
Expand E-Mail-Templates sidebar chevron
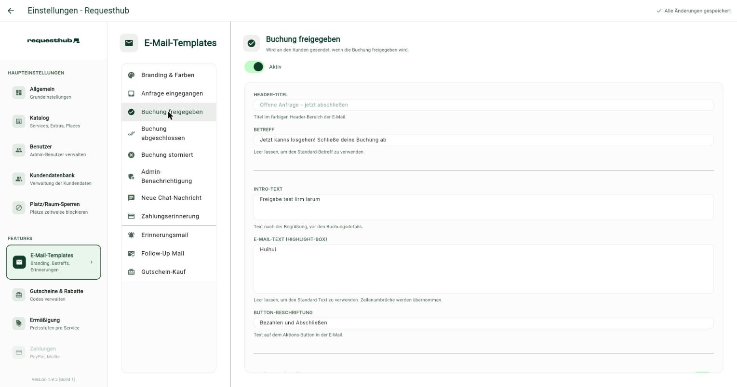[92, 262]
